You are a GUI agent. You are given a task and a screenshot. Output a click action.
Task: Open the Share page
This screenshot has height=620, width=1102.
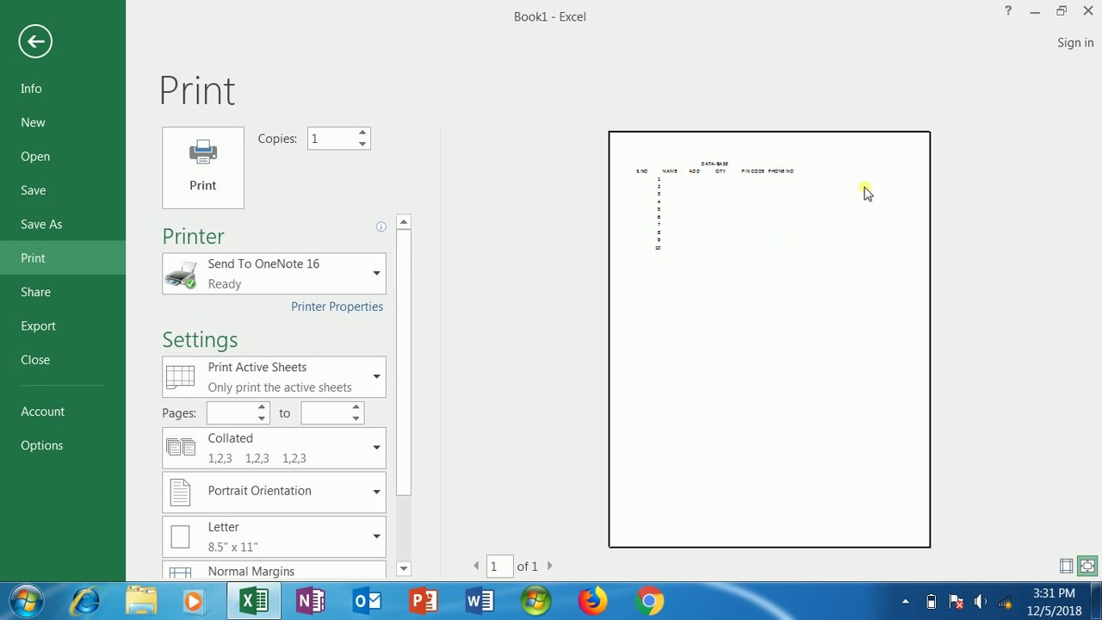click(x=63, y=292)
